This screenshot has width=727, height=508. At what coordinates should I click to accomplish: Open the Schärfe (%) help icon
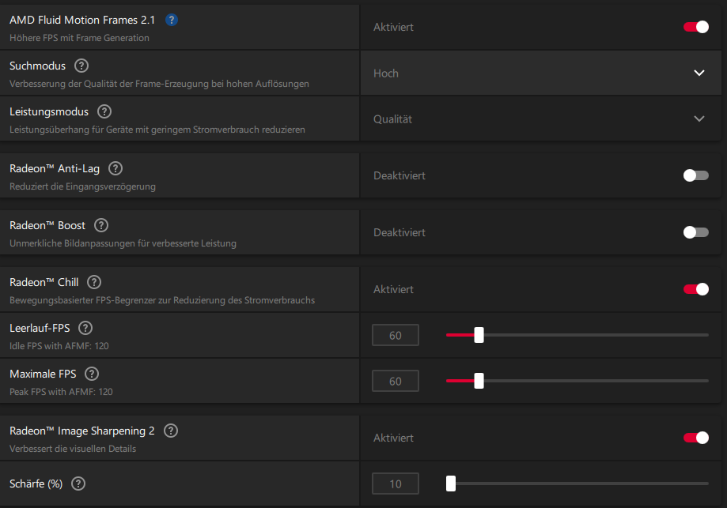coord(78,484)
